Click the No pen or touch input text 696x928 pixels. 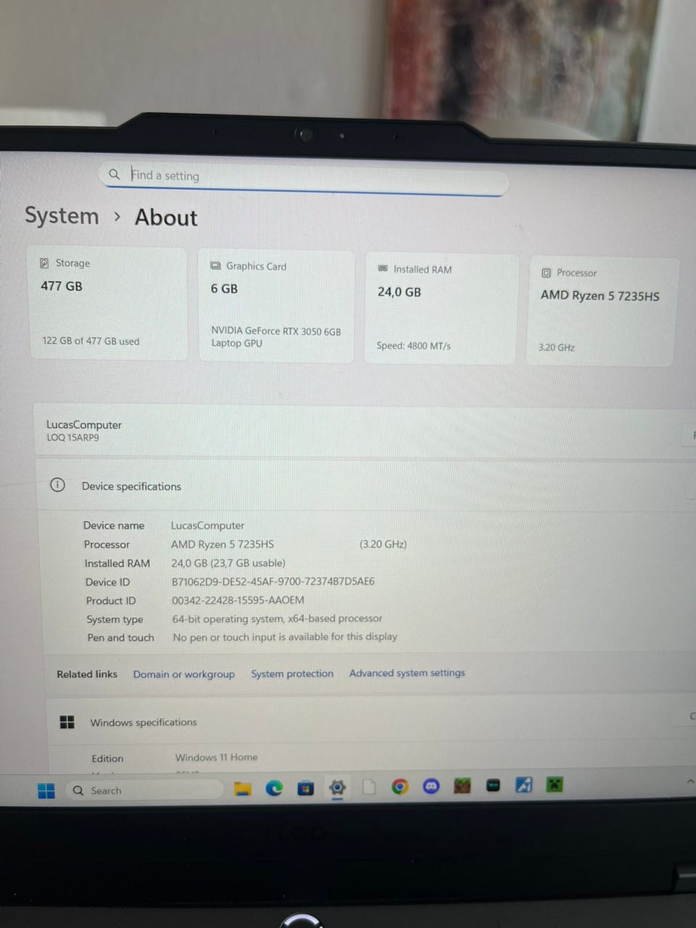285,637
